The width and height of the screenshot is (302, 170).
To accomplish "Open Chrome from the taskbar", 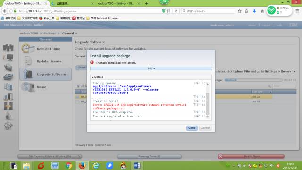I will click(x=68, y=166).
